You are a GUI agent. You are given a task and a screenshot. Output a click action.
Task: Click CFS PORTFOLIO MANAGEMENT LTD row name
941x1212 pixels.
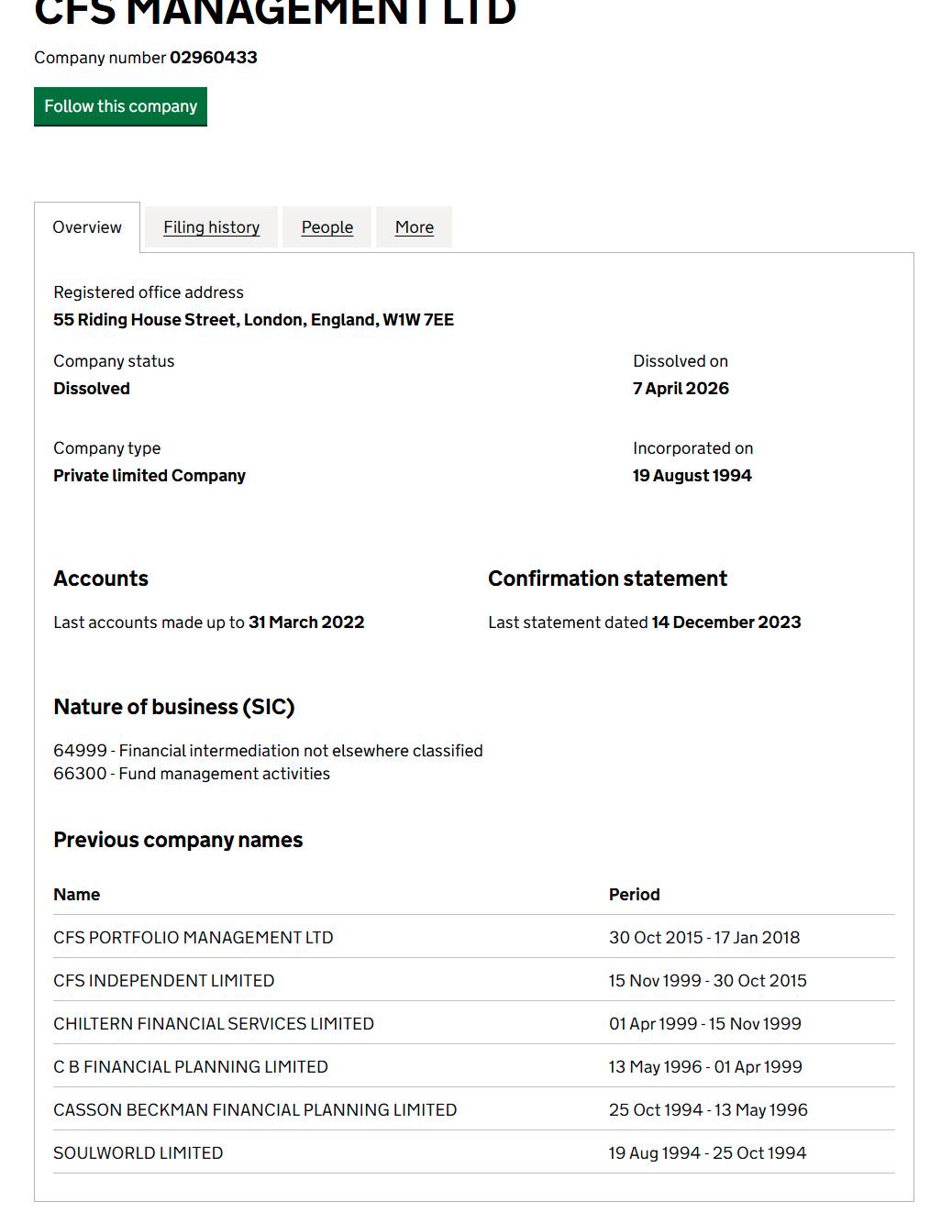[x=194, y=938]
